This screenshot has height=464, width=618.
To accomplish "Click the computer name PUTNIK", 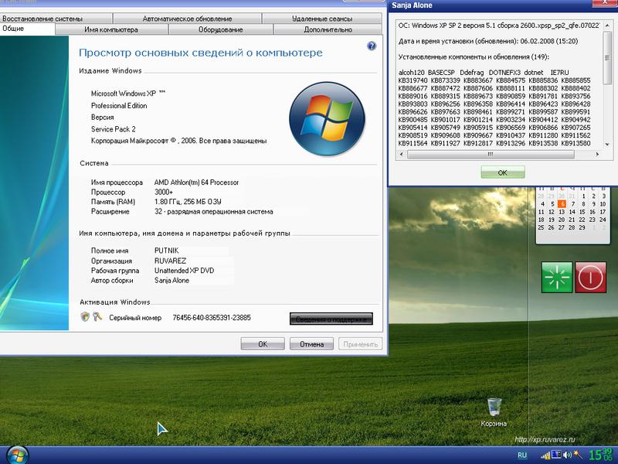I will [x=166, y=251].
